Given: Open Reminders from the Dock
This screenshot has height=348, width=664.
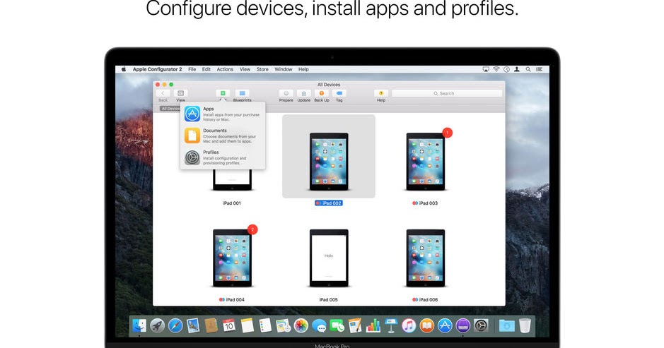Looking at the screenshot, I should [x=265, y=325].
